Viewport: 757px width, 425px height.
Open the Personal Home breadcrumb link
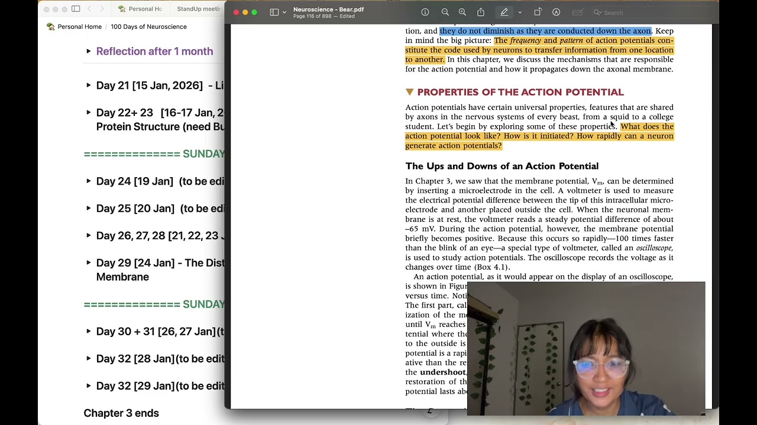80,27
